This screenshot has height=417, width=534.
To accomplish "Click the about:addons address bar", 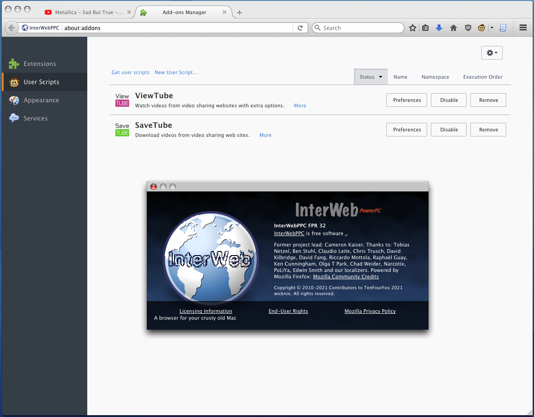I will 177,28.
